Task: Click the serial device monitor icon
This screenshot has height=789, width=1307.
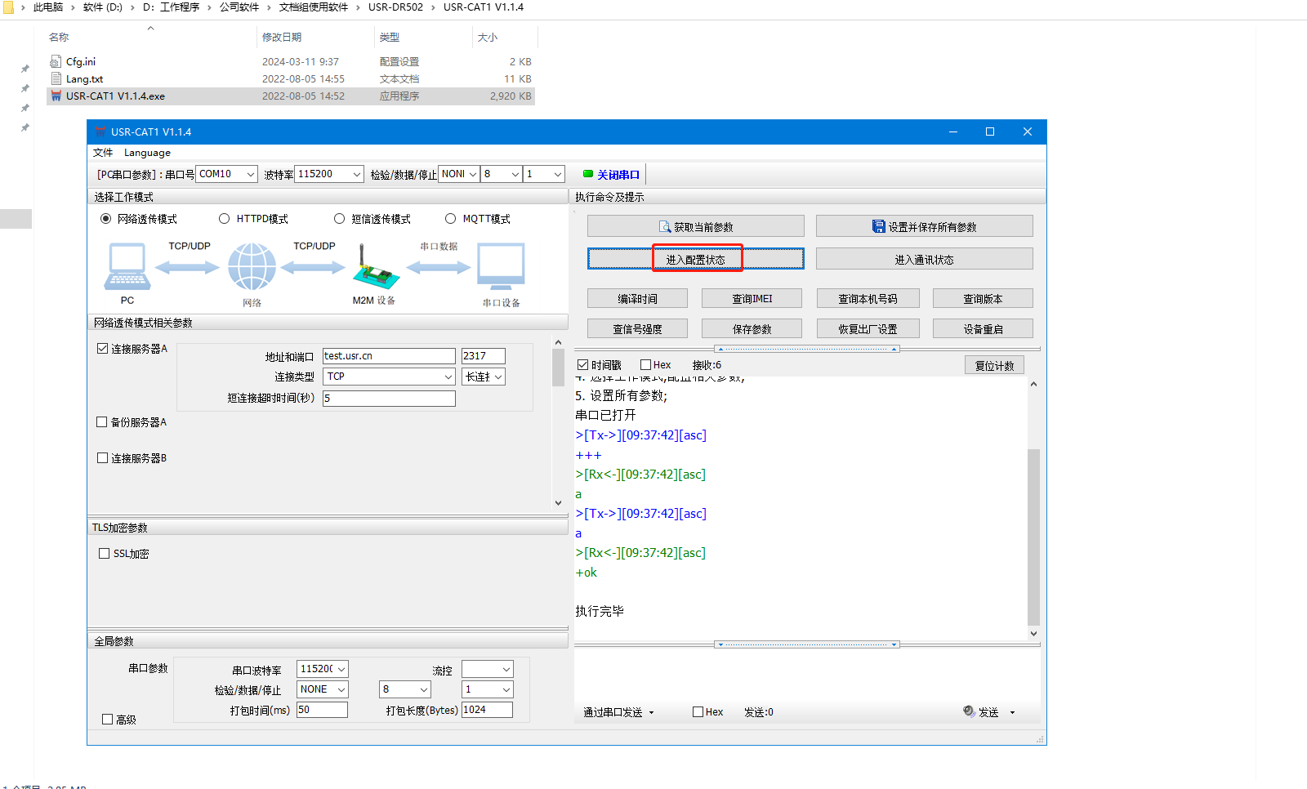Action: [501, 266]
